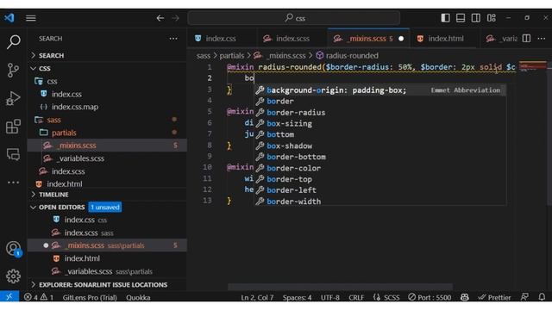Screen dimensions: 552x310
Task: Collapse the css subfolder
Action: pos(107,81)
